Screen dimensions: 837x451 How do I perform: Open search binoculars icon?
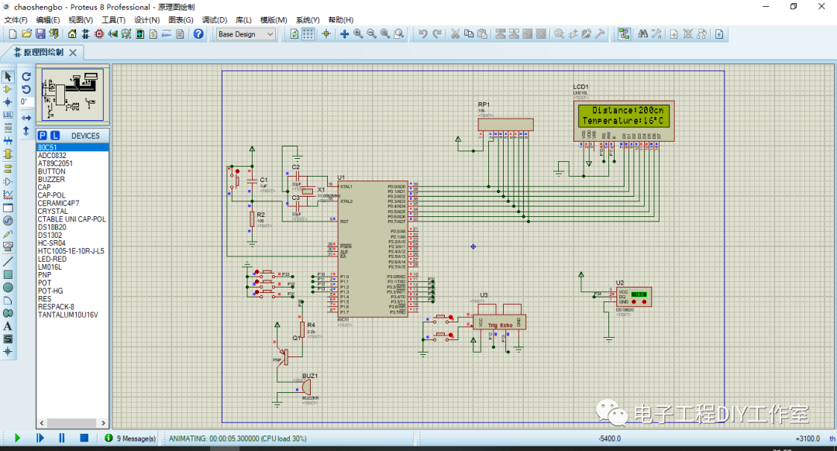tap(643, 34)
